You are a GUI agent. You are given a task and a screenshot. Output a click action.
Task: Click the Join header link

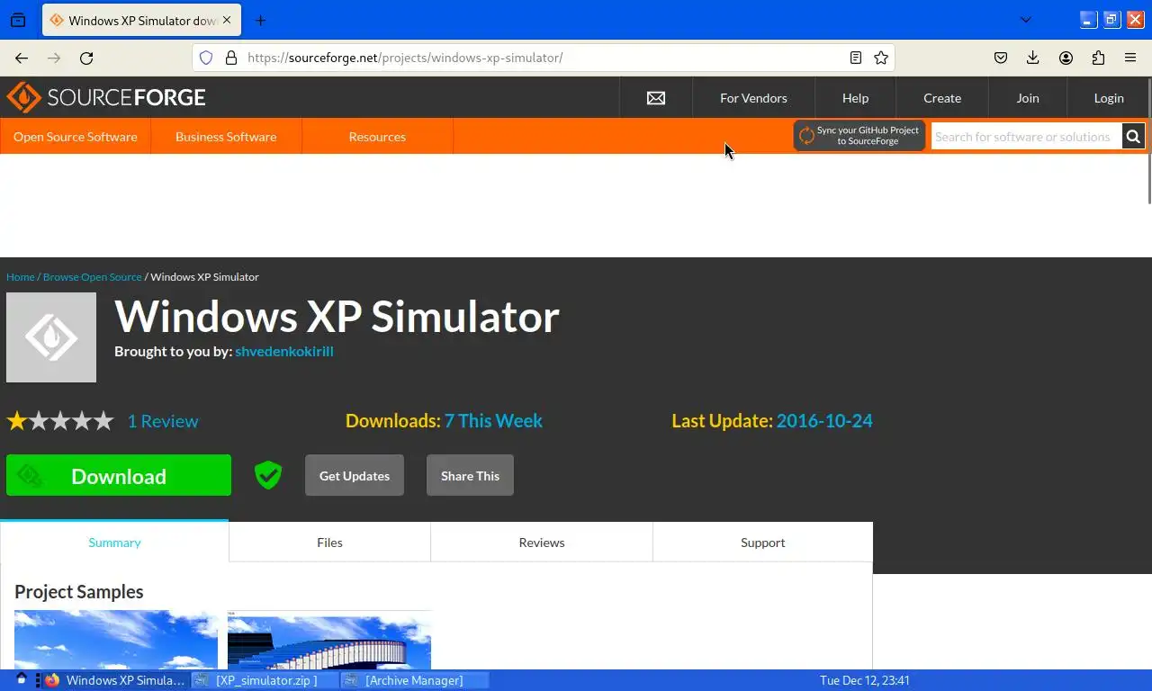coord(1028,98)
